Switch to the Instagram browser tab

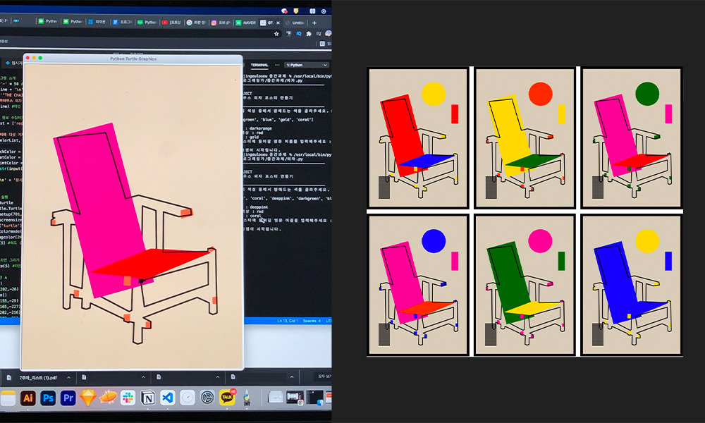(221, 23)
